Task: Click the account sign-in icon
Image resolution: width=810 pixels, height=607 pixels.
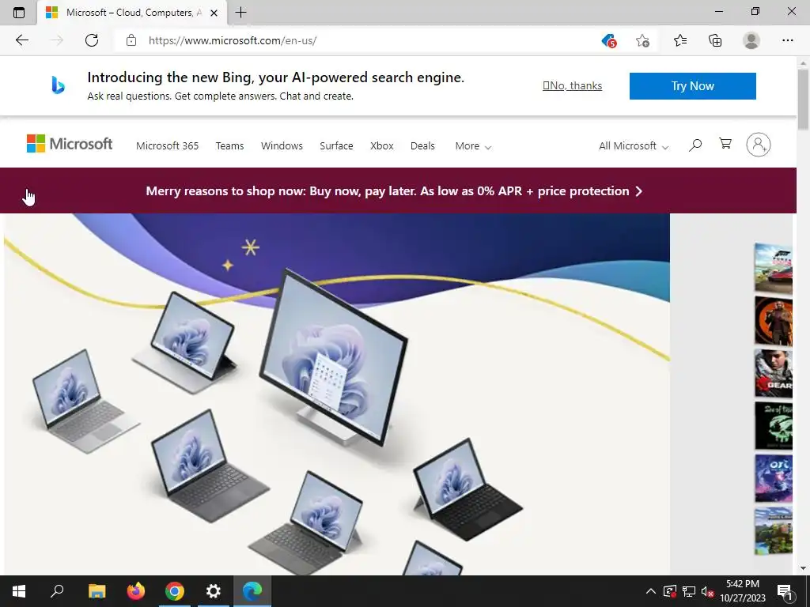Action: 759,145
